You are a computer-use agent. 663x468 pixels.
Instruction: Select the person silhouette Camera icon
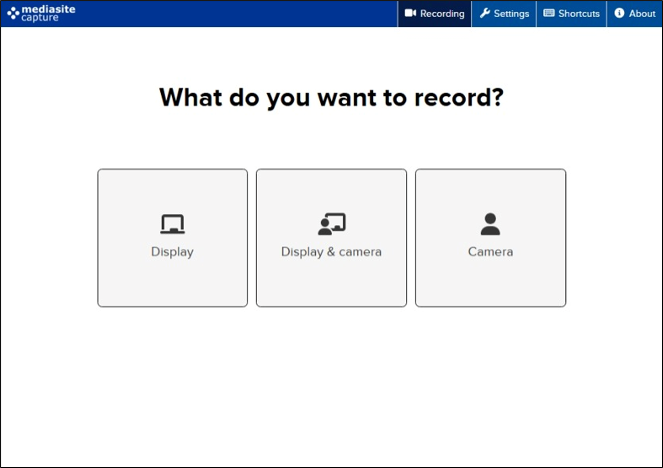[490, 224]
